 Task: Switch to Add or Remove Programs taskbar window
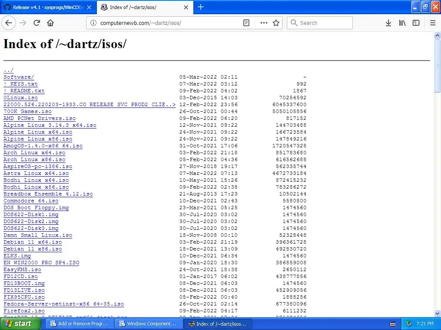point(79,324)
